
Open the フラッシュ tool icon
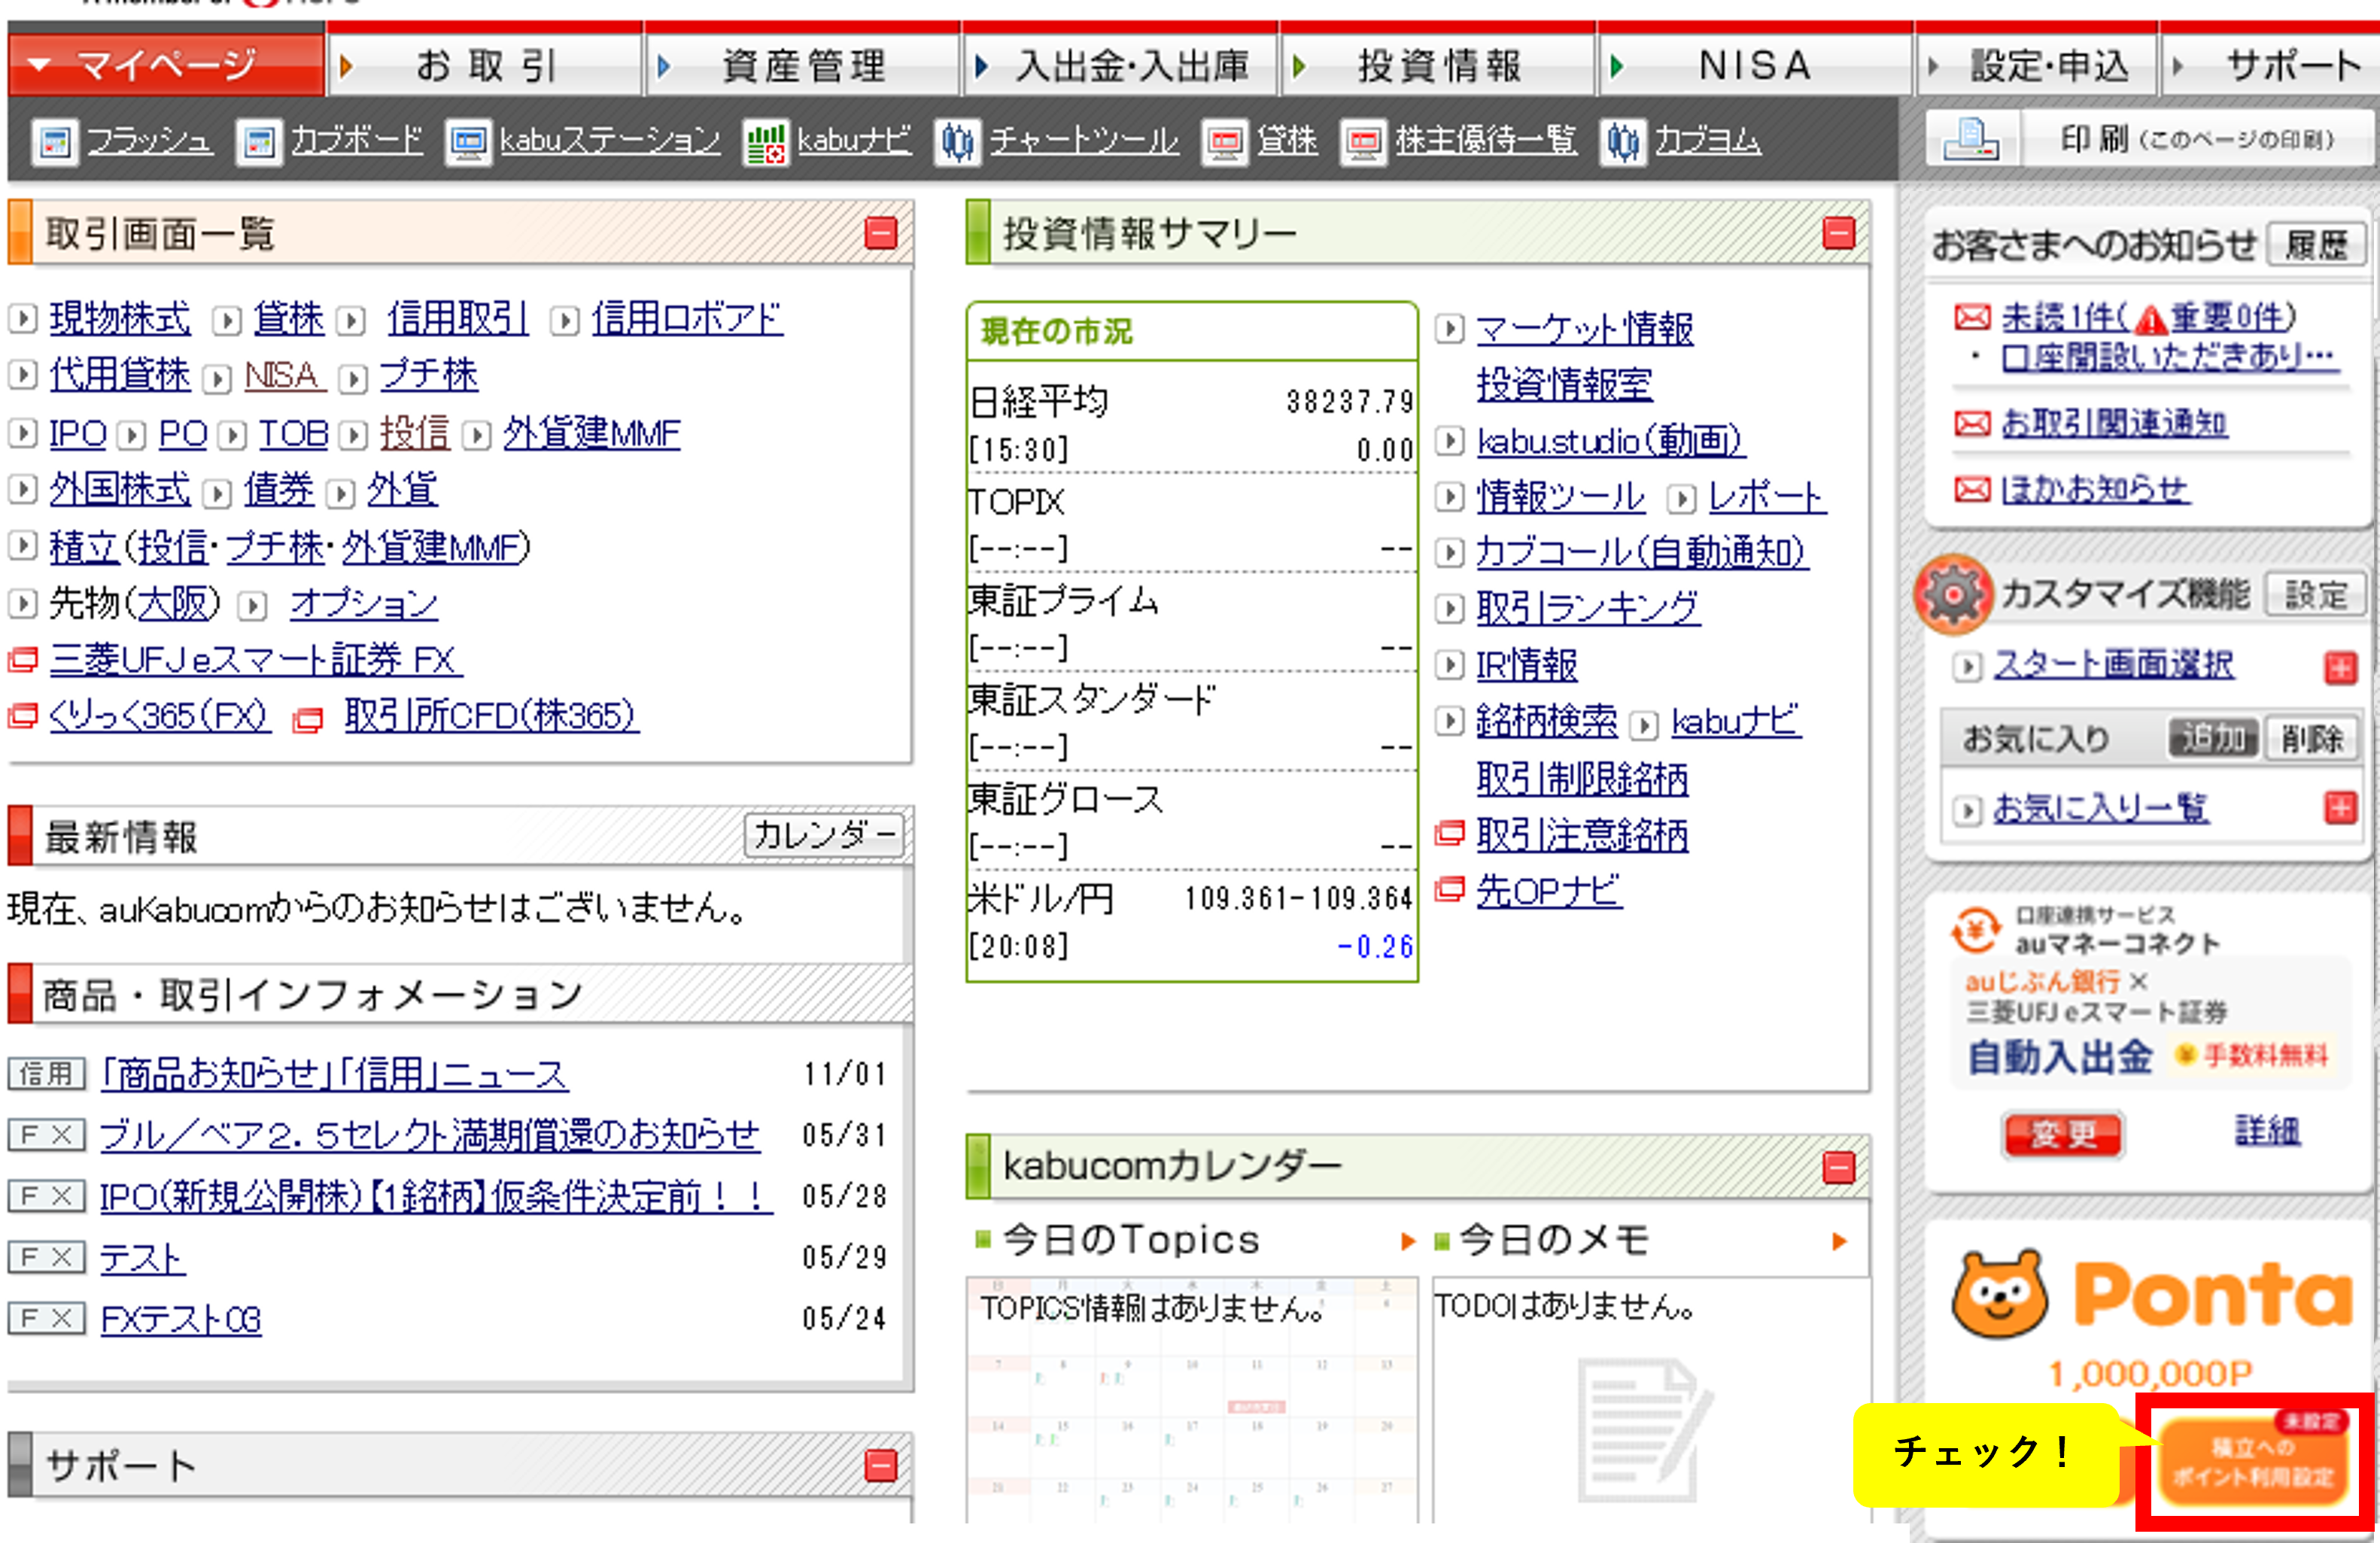(x=55, y=142)
